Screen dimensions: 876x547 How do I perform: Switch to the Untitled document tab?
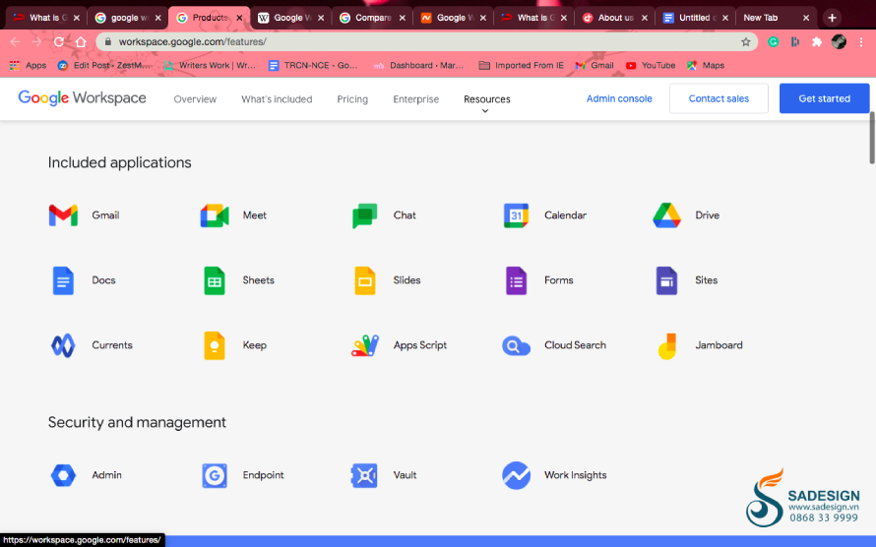coord(695,18)
